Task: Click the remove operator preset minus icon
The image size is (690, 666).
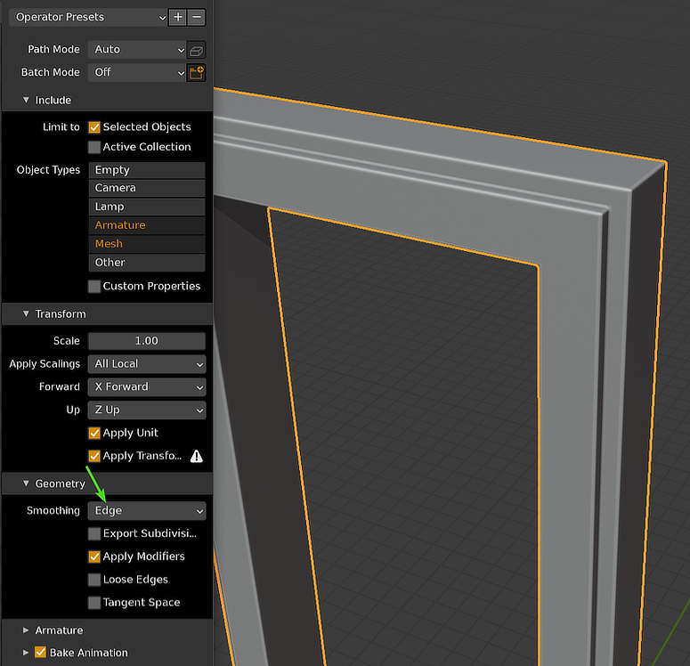Action: pos(197,17)
